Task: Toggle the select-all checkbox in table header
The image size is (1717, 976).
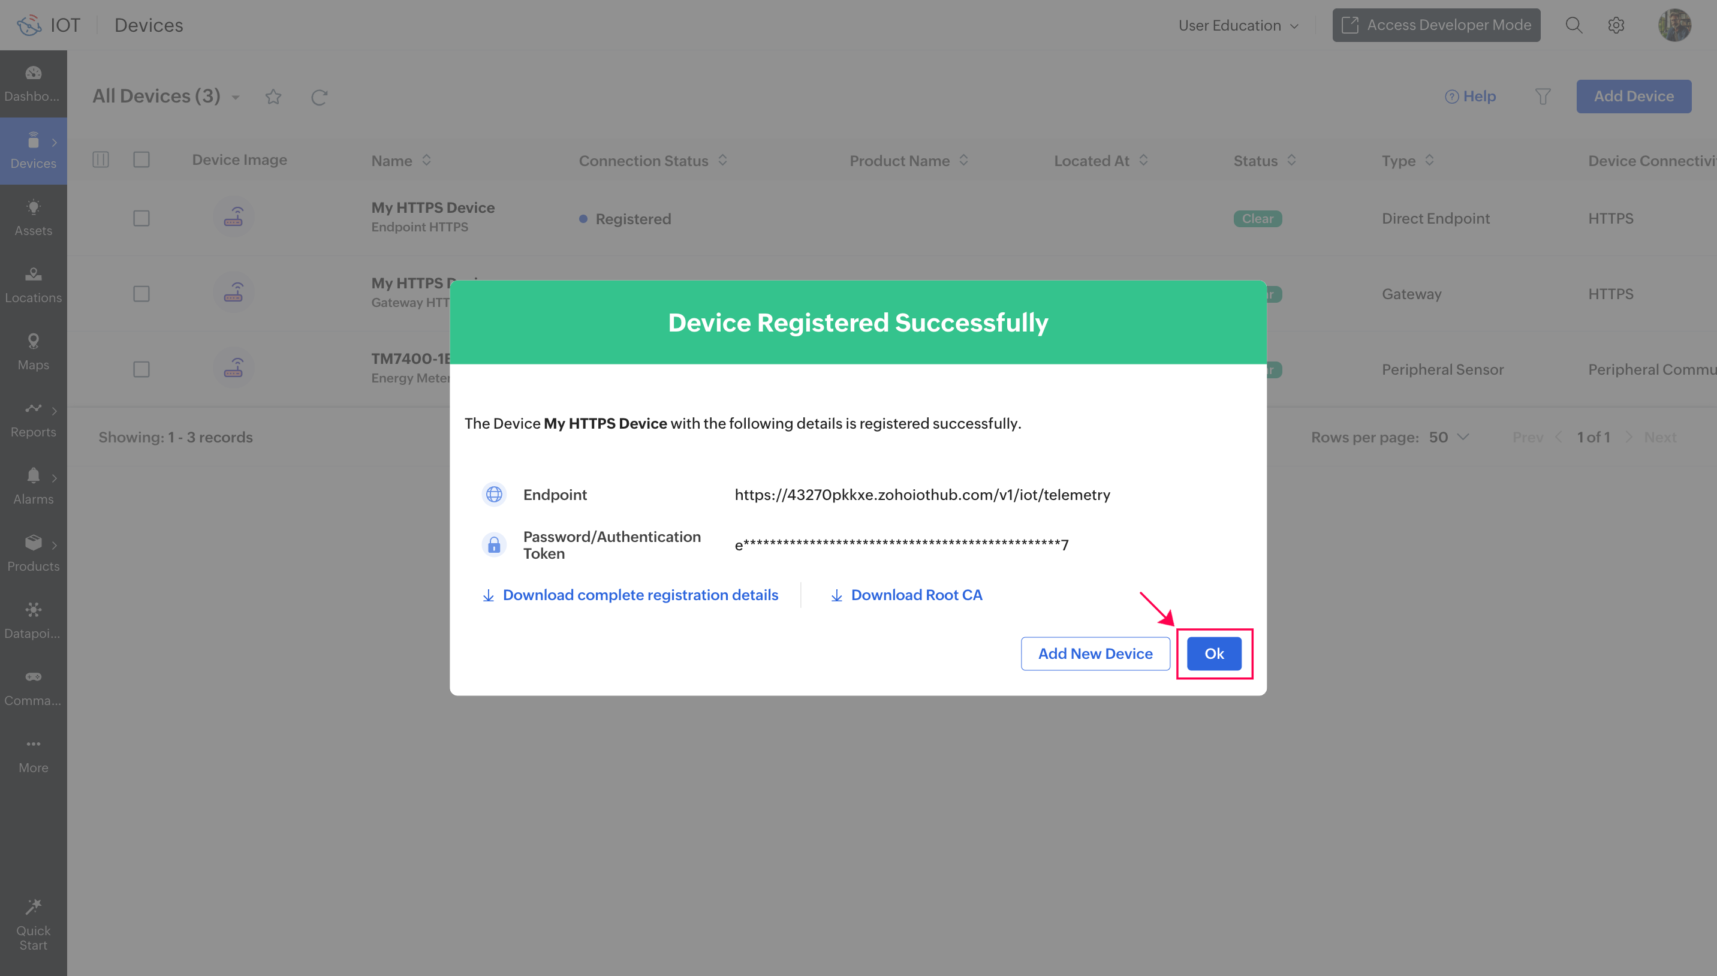Action: pyautogui.click(x=141, y=159)
